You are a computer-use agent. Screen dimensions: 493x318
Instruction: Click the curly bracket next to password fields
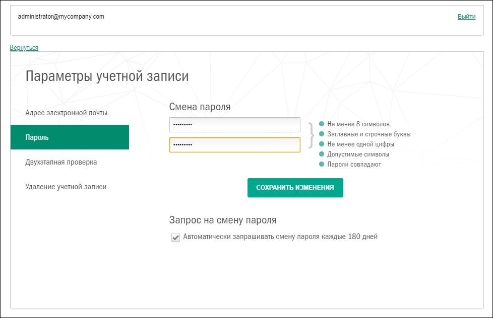311,135
